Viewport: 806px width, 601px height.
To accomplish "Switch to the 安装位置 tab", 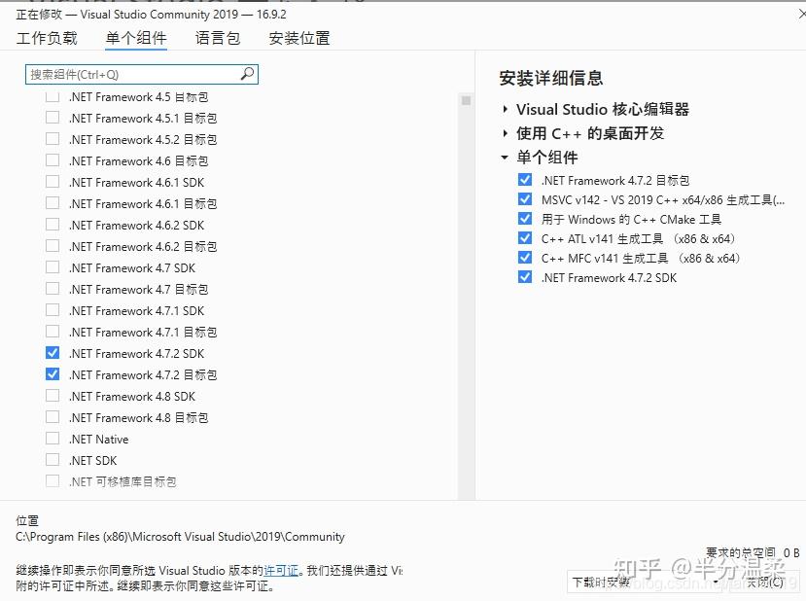I will [x=299, y=38].
